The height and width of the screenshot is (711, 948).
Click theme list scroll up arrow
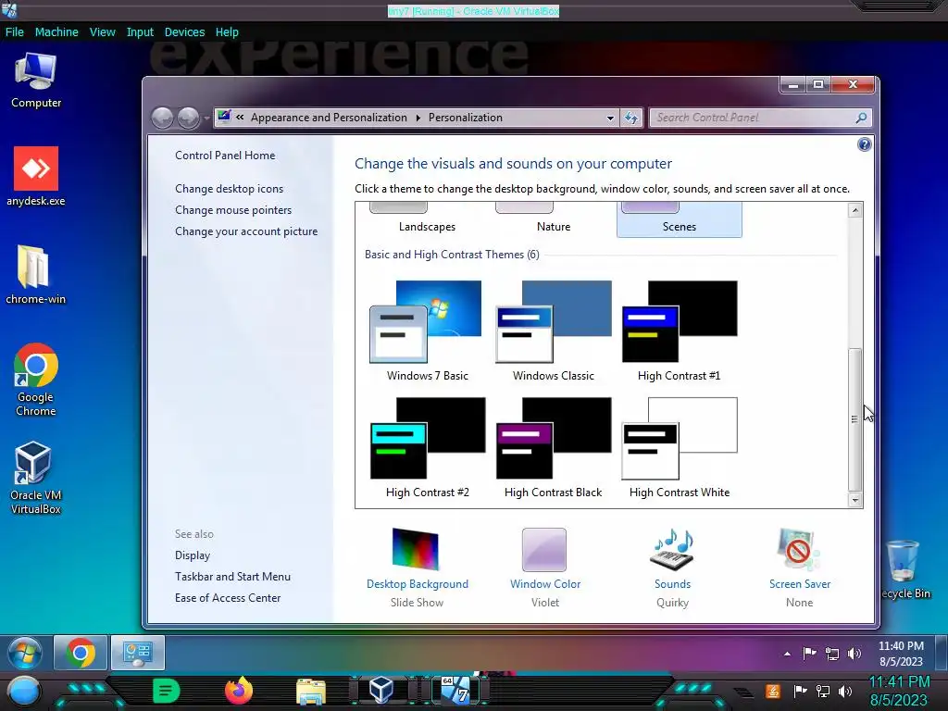tap(854, 210)
